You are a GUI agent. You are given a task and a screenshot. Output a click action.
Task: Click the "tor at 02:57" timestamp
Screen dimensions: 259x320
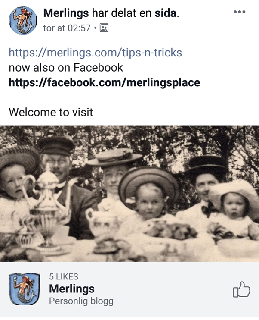click(67, 28)
